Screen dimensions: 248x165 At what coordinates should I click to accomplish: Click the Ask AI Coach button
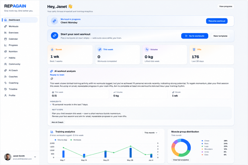pos(57,122)
